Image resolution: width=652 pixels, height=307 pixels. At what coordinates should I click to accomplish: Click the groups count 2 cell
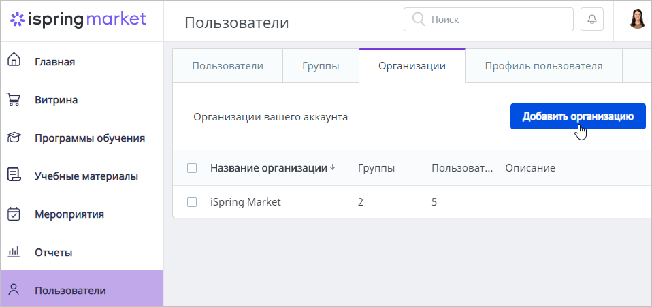coord(360,202)
